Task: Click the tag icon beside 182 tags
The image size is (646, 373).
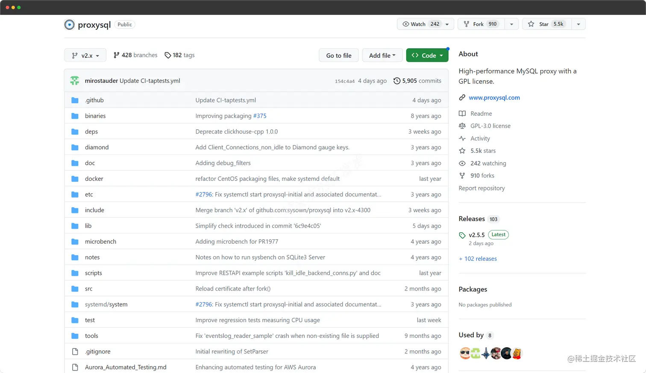Action: [167, 55]
